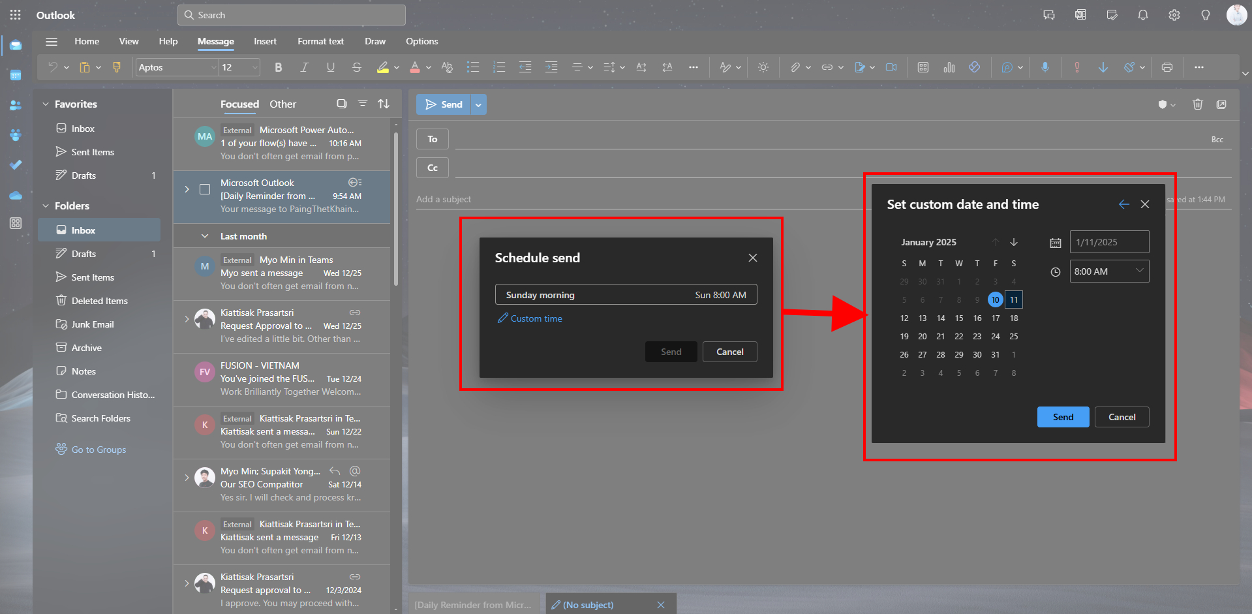Click Cancel in Schedule send dialog
1252x614 pixels.
coord(730,352)
